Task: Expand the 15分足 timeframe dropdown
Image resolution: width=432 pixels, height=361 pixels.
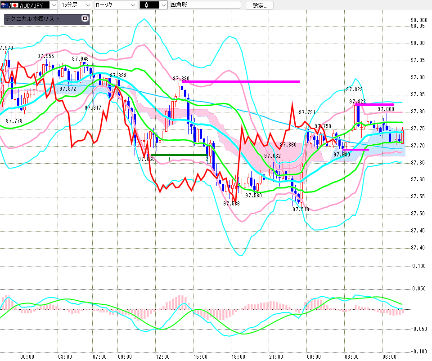Action: (x=88, y=5)
